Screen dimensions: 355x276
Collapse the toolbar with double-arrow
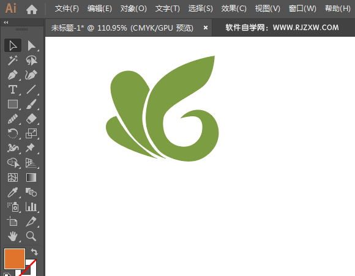pos(6,22)
